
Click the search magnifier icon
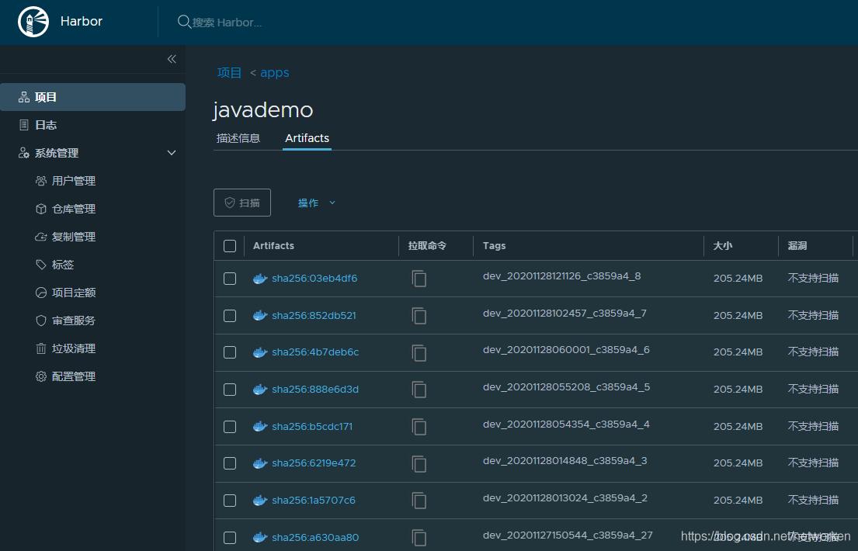point(184,22)
